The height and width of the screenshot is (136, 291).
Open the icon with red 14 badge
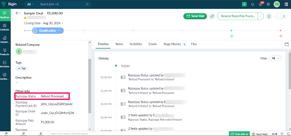[261, 4]
